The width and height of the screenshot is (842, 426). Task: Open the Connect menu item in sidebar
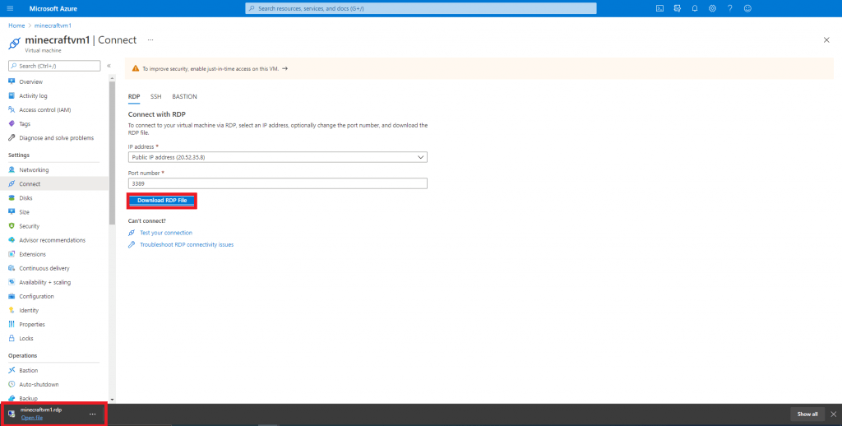54,183
